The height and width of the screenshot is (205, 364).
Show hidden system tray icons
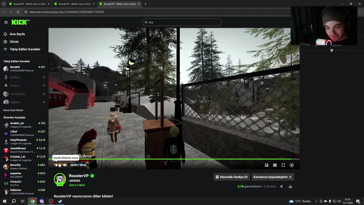coord(316,201)
